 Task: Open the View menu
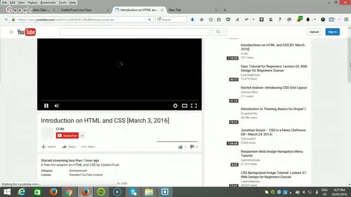point(21,3)
